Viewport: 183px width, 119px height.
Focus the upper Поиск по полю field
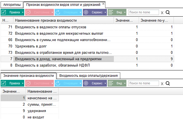point(144,12)
